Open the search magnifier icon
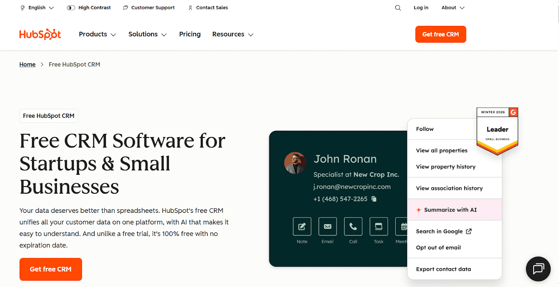 [x=398, y=8]
